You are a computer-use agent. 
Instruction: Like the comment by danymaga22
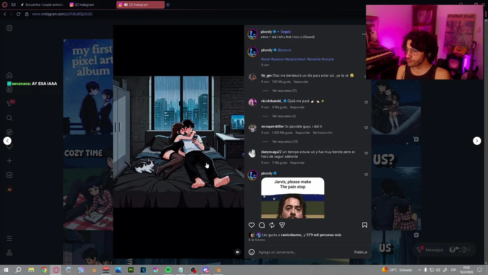coord(366,153)
